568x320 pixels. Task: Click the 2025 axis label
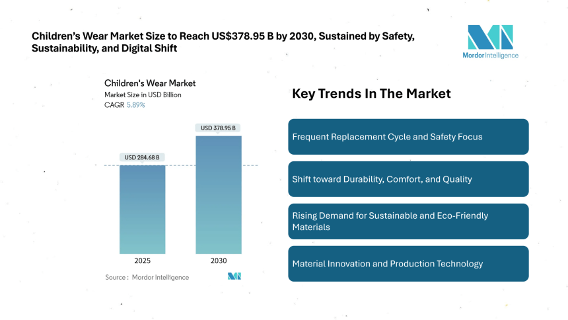(142, 261)
